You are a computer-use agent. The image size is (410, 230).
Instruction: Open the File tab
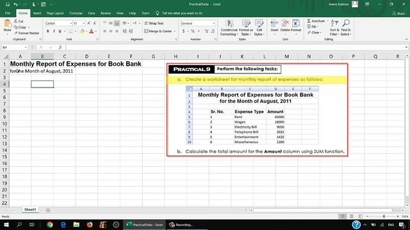[x=8, y=13]
